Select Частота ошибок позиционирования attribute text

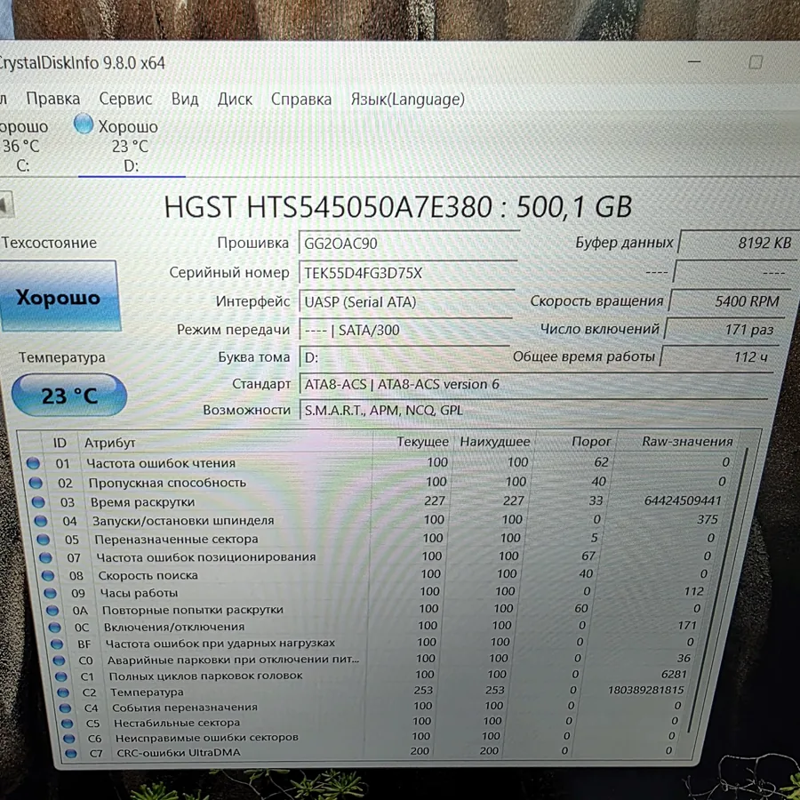coord(206,557)
